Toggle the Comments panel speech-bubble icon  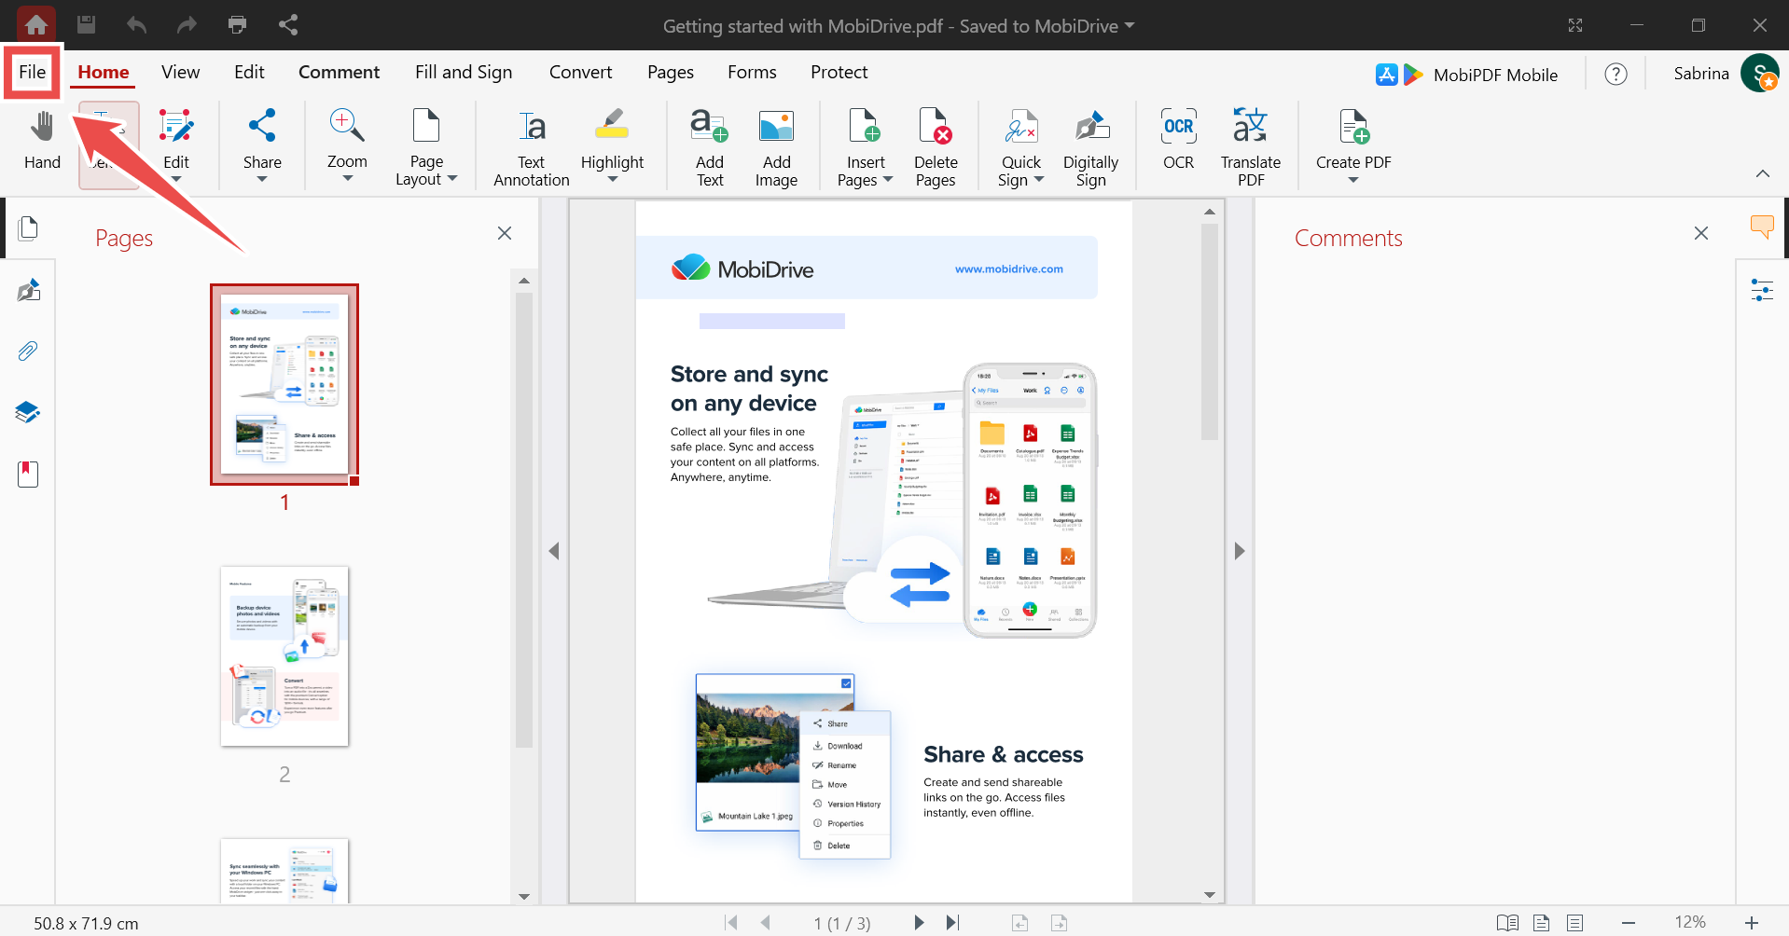[x=1762, y=227]
